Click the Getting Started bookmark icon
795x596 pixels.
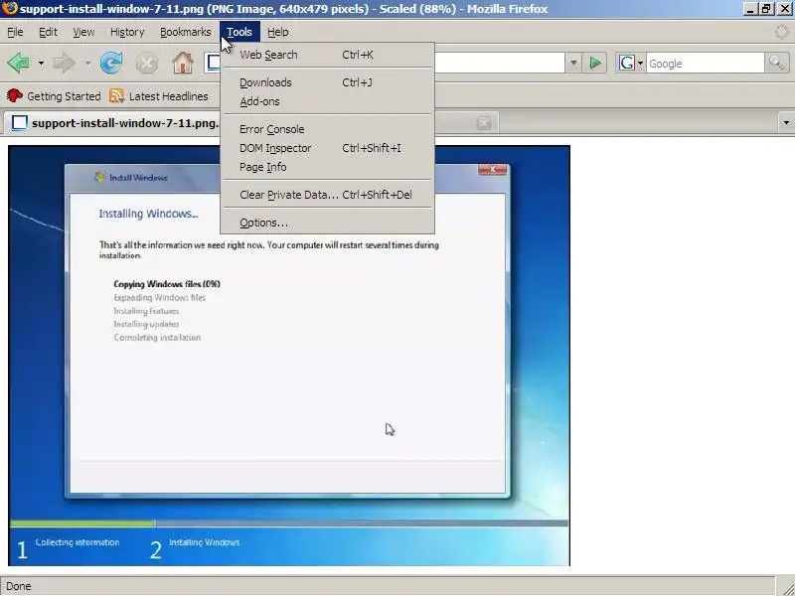click(x=15, y=95)
